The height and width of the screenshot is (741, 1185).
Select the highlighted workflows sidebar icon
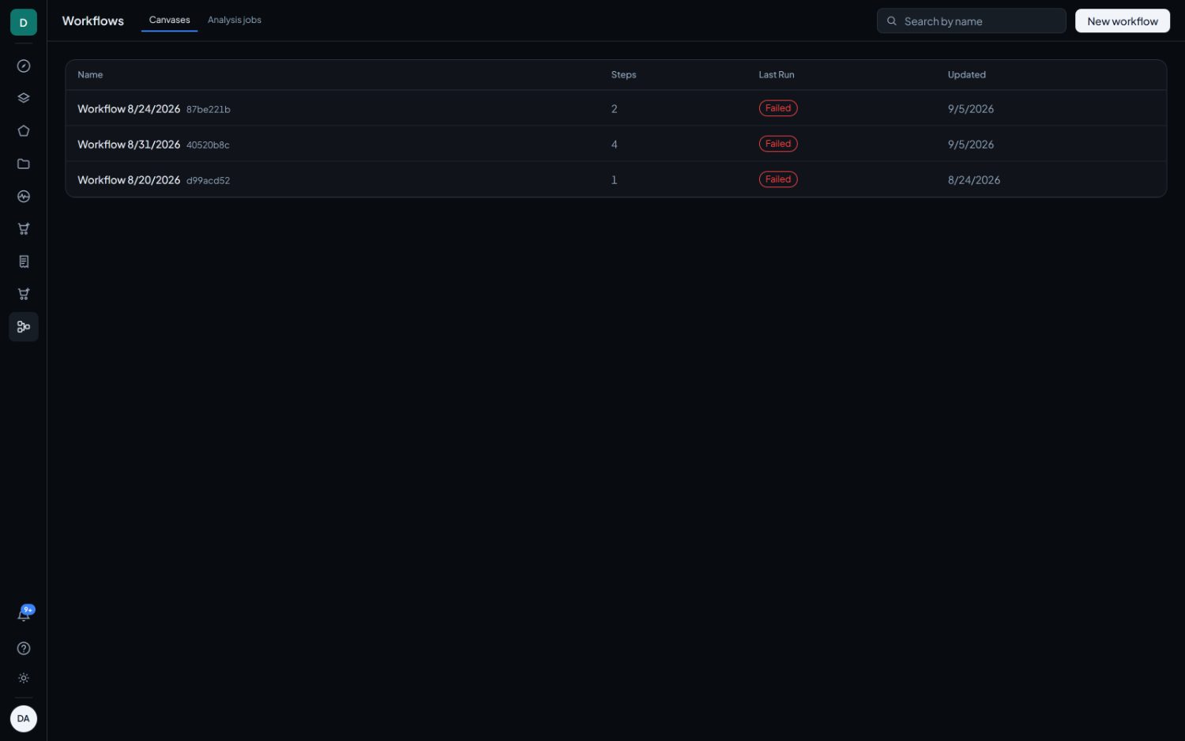24,327
